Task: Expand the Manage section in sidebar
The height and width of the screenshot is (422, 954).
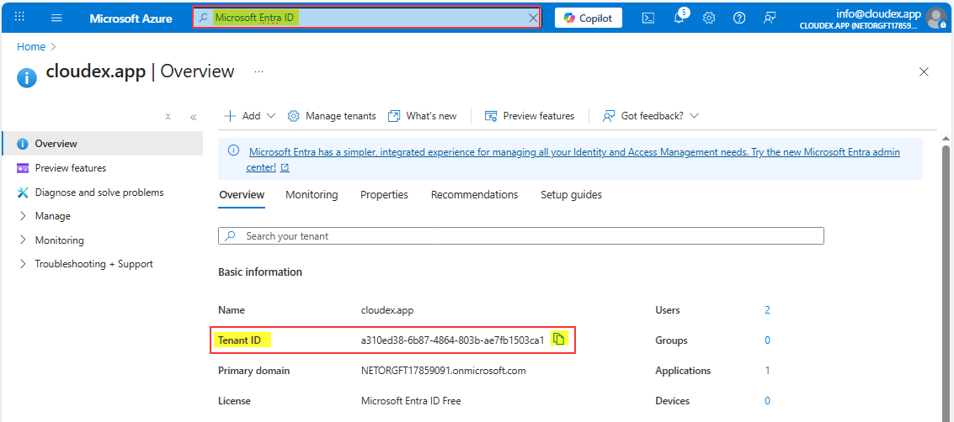Action: [52, 216]
